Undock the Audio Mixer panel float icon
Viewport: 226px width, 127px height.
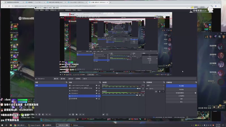(x=144, y=82)
